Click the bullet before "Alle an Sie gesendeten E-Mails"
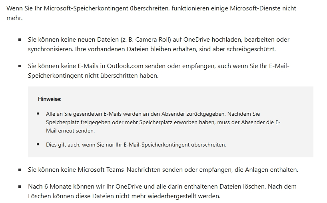 [38, 114]
